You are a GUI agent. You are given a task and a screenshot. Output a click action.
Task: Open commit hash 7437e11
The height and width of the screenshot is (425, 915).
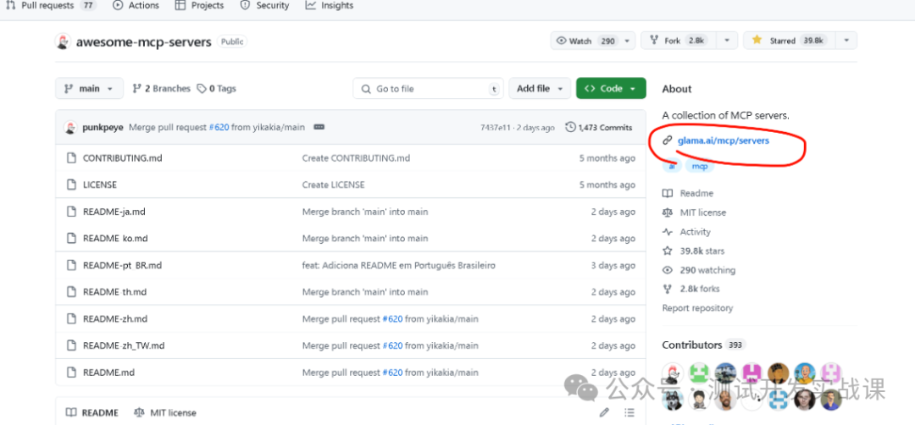pyautogui.click(x=494, y=128)
